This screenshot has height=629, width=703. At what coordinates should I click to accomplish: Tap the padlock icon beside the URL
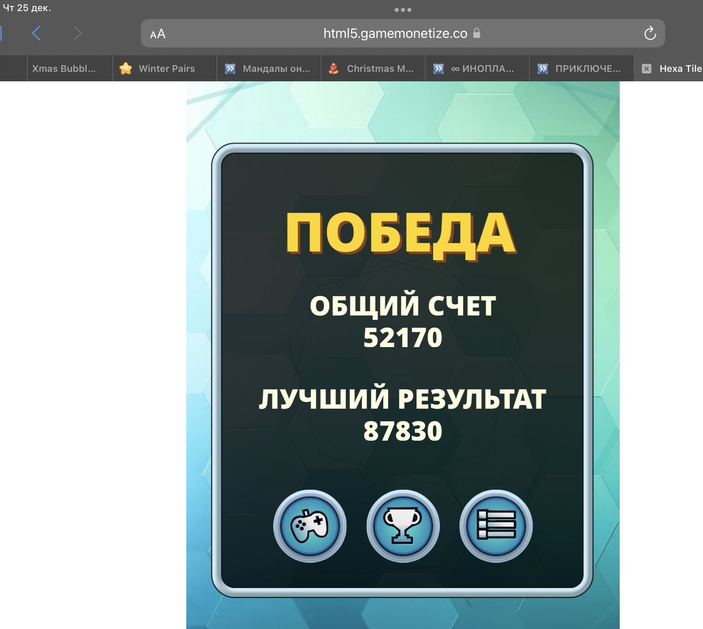pos(477,33)
